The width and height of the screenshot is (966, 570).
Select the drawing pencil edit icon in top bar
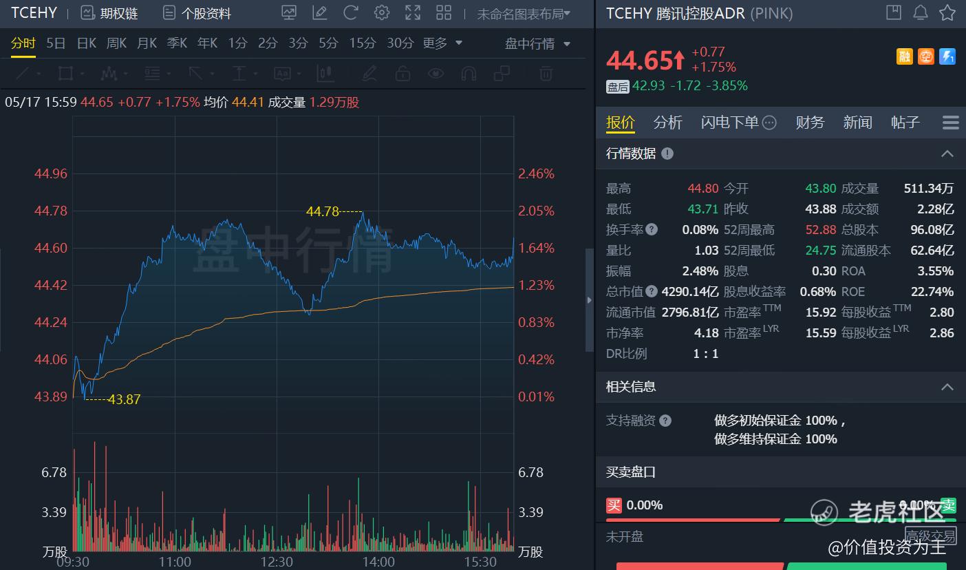319,12
